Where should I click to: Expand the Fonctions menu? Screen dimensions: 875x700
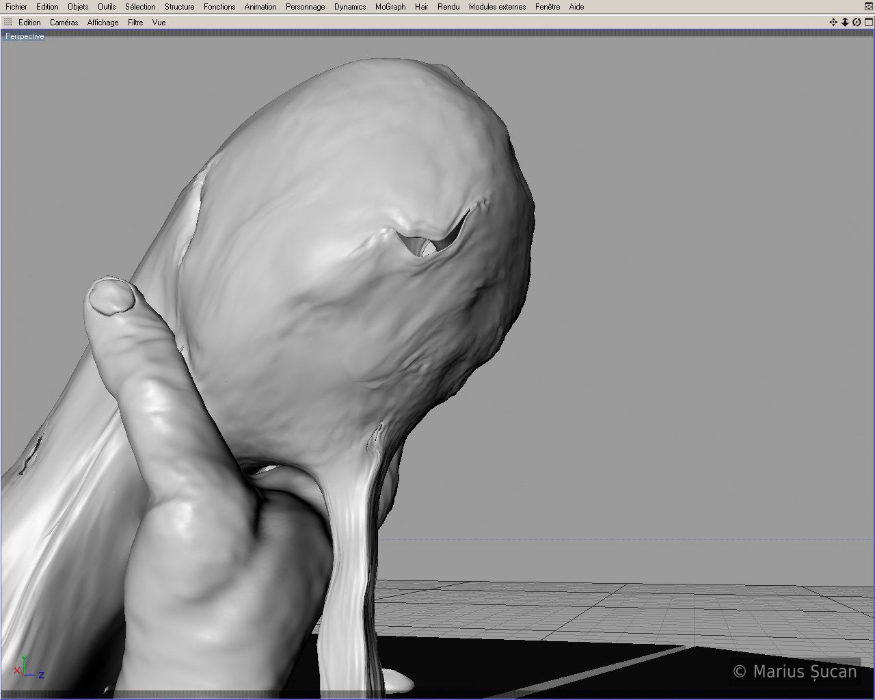coord(219,7)
